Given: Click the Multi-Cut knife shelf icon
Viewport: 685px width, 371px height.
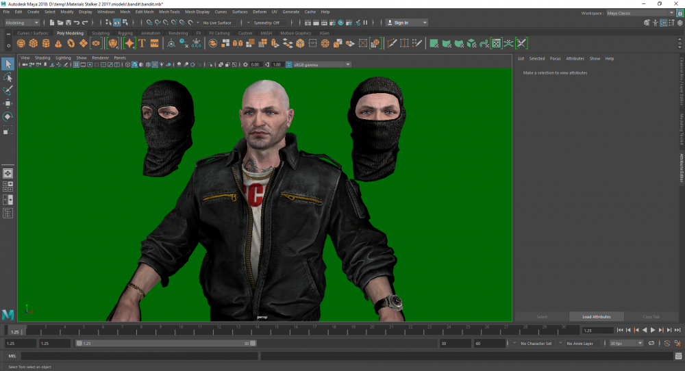Looking at the screenshot, I should point(392,43).
